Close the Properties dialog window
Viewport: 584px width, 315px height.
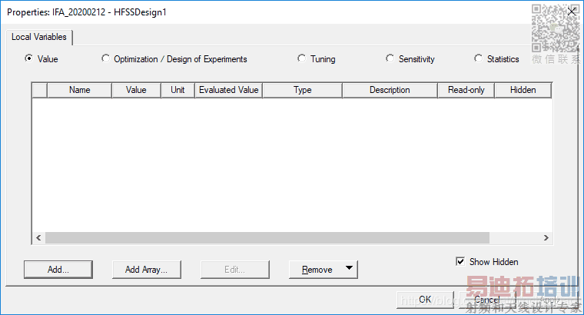[x=572, y=12]
